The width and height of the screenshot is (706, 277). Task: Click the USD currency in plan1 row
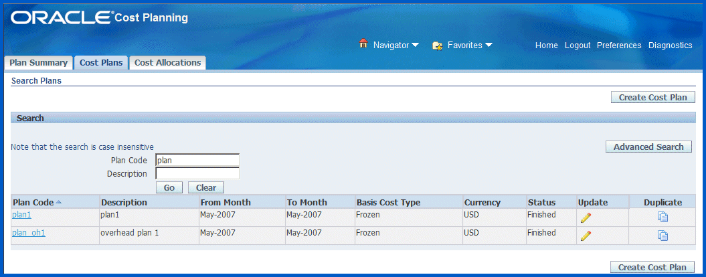click(472, 215)
